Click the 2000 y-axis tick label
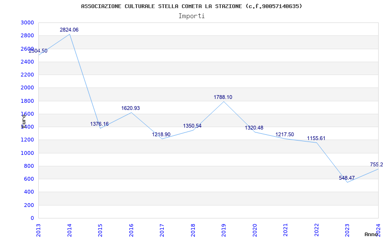This screenshot has width=383, height=239. point(28,88)
